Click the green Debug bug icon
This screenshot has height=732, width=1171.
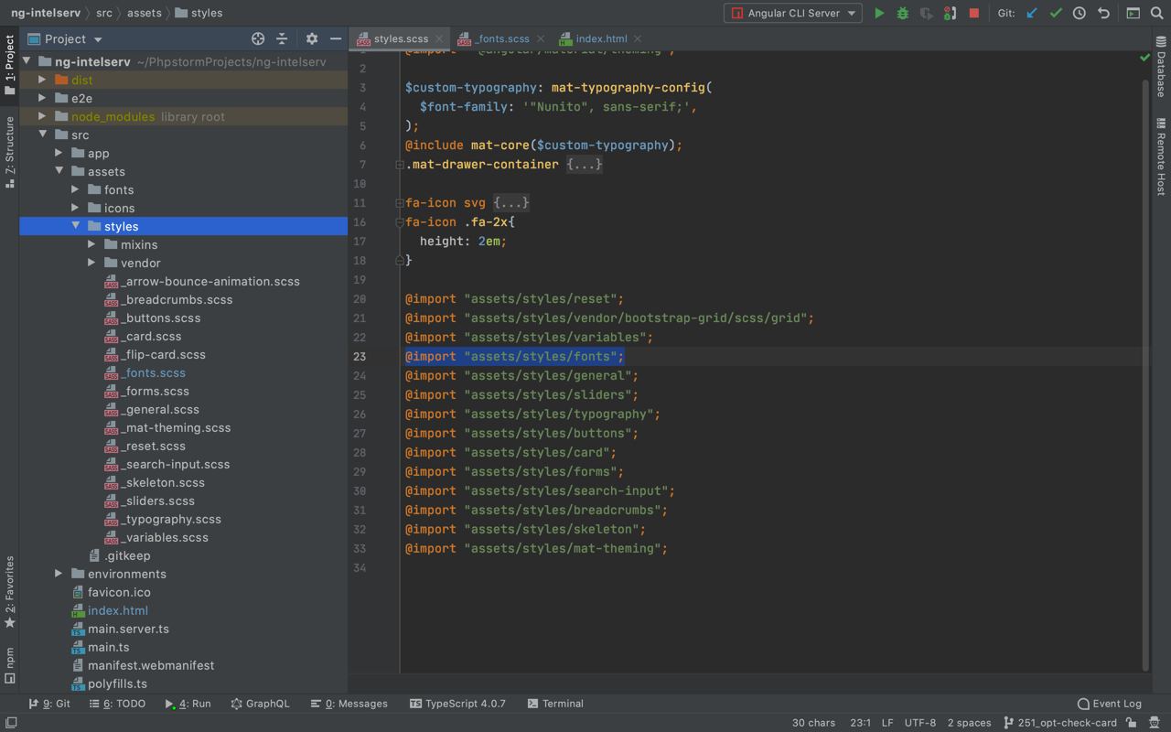pos(903,13)
